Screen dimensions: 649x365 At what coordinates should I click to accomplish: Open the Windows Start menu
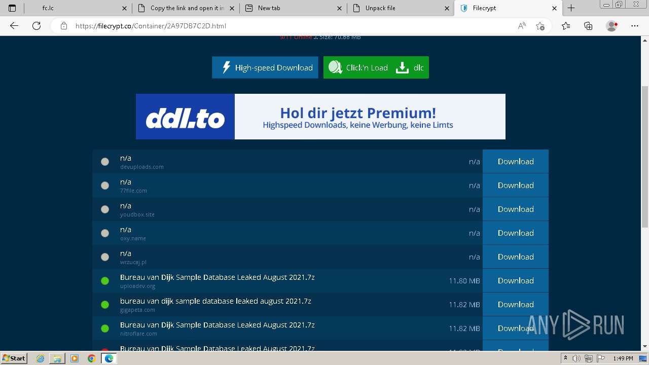click(14, 358)
